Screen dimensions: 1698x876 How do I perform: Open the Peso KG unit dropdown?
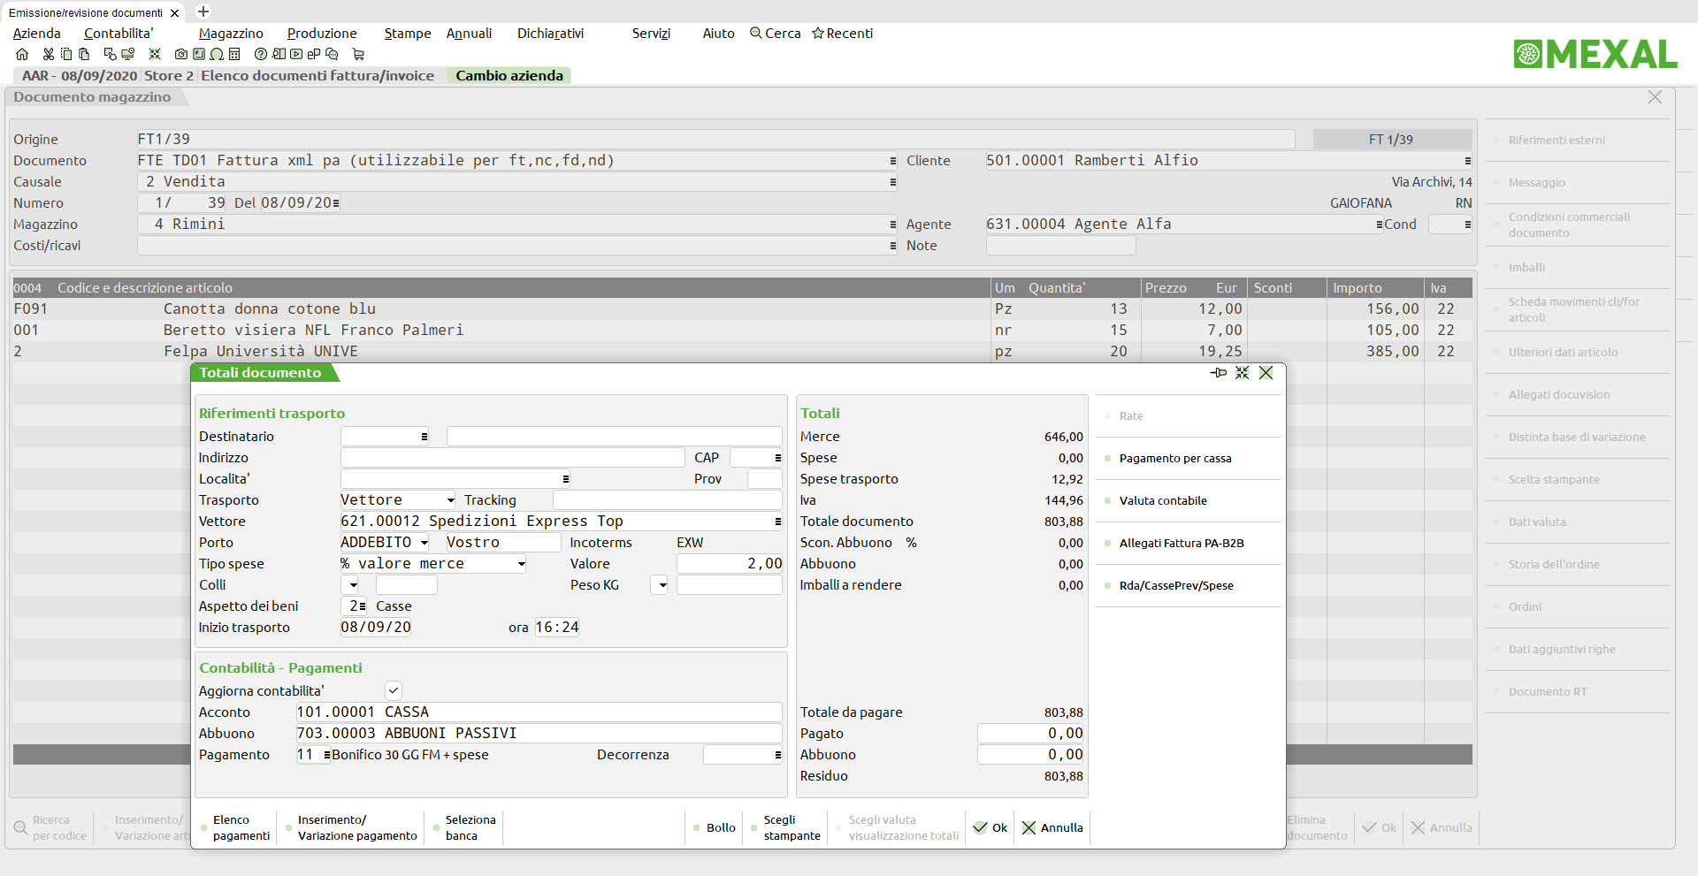(x=659, y=585)
